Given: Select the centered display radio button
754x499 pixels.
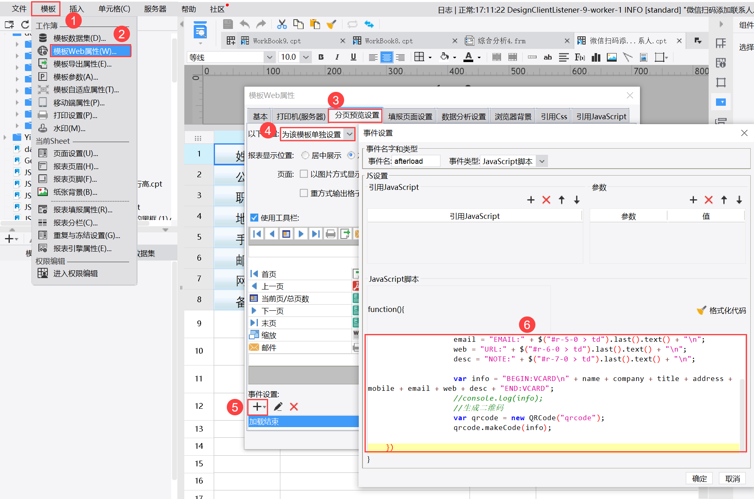Looking at the screenshot, I should (305, 155).
